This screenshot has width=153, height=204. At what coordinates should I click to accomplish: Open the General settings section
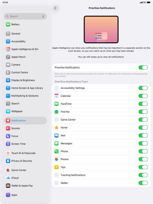tap(26, 34)
